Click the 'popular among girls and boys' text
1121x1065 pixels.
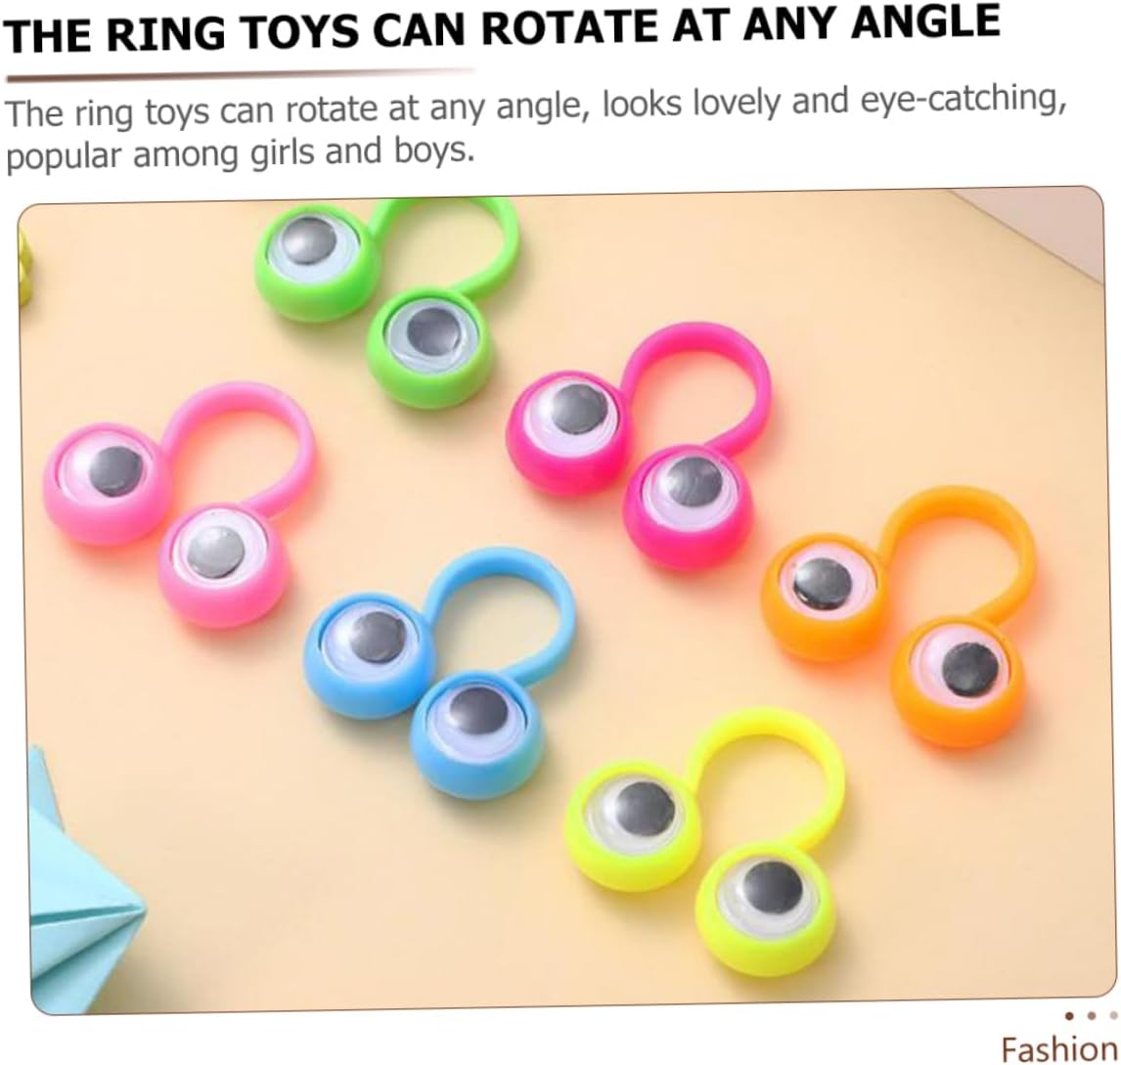240,153
